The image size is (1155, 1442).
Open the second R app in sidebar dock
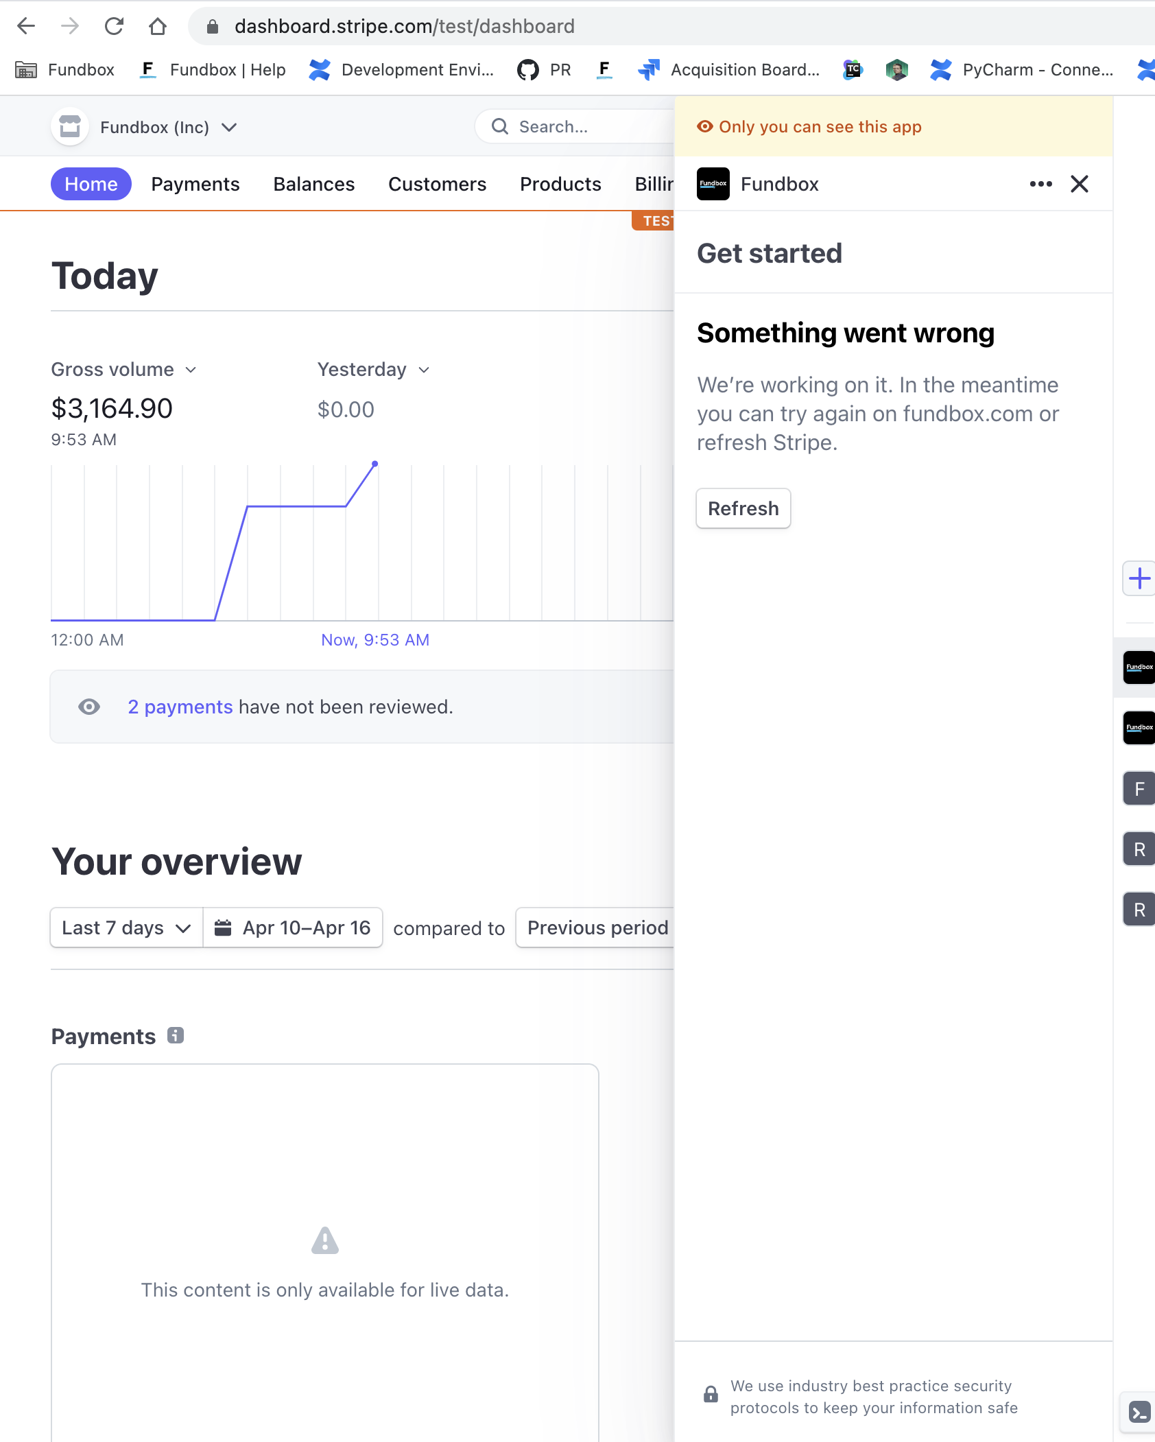pyautogui.click(x=1139, y=910)
